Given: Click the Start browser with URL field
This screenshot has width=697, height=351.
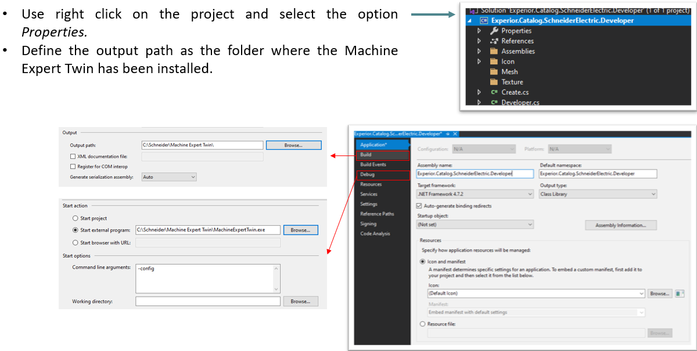Looking at the screenshot, I should coord(208,243).
